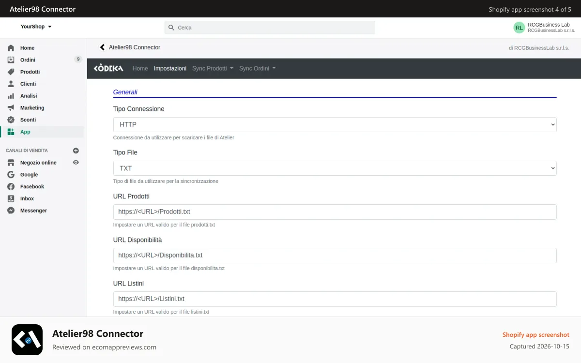Screen dimensions: 581x363
Task: Add a sales channel with plus icon
Action: [76, 151]
